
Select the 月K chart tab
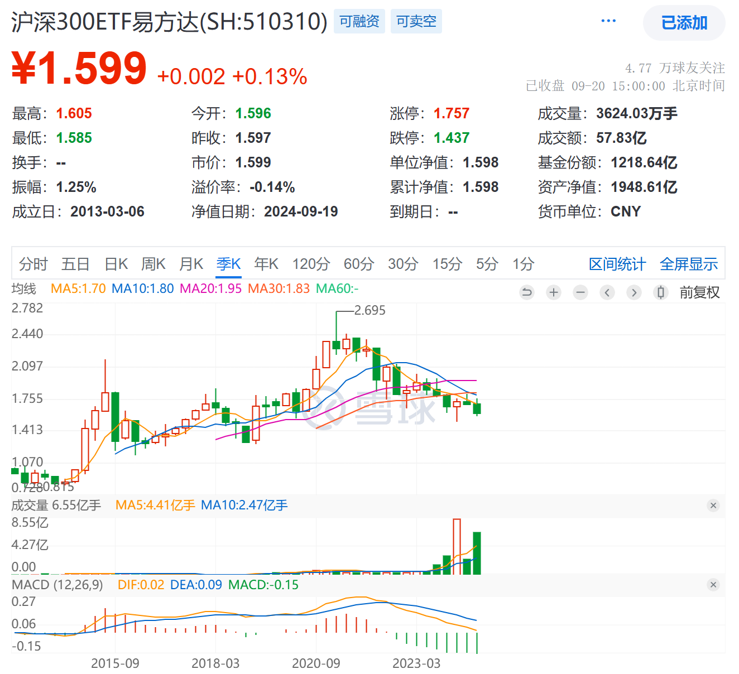191,264
